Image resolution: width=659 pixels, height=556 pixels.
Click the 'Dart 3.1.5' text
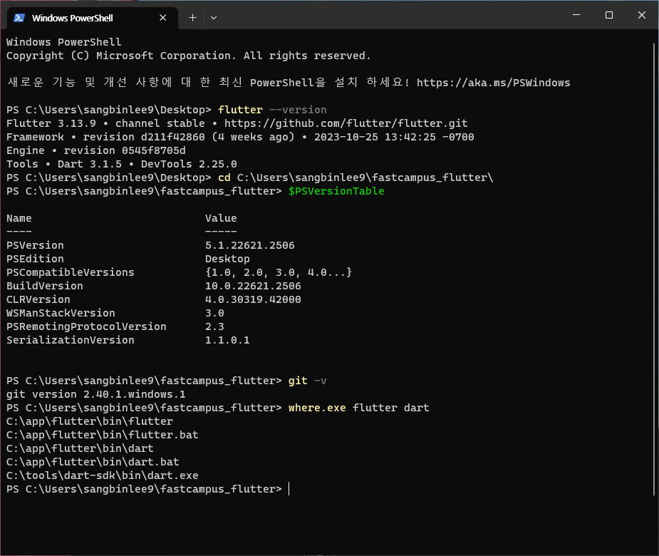90,164
